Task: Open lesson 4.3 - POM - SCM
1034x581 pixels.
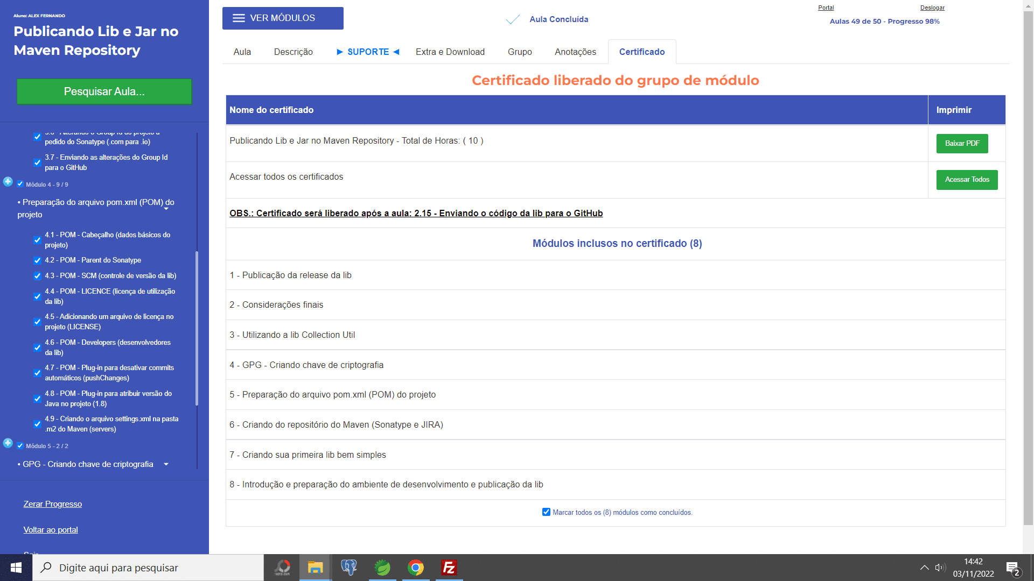Action: pos(110,276)
